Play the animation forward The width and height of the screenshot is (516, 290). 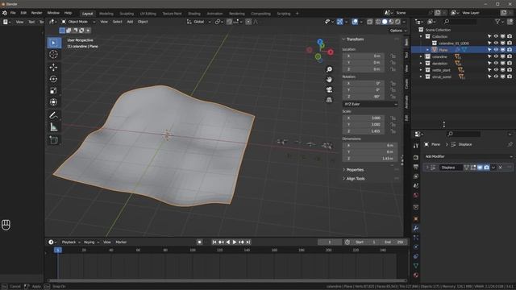click(x=235, y=242)
